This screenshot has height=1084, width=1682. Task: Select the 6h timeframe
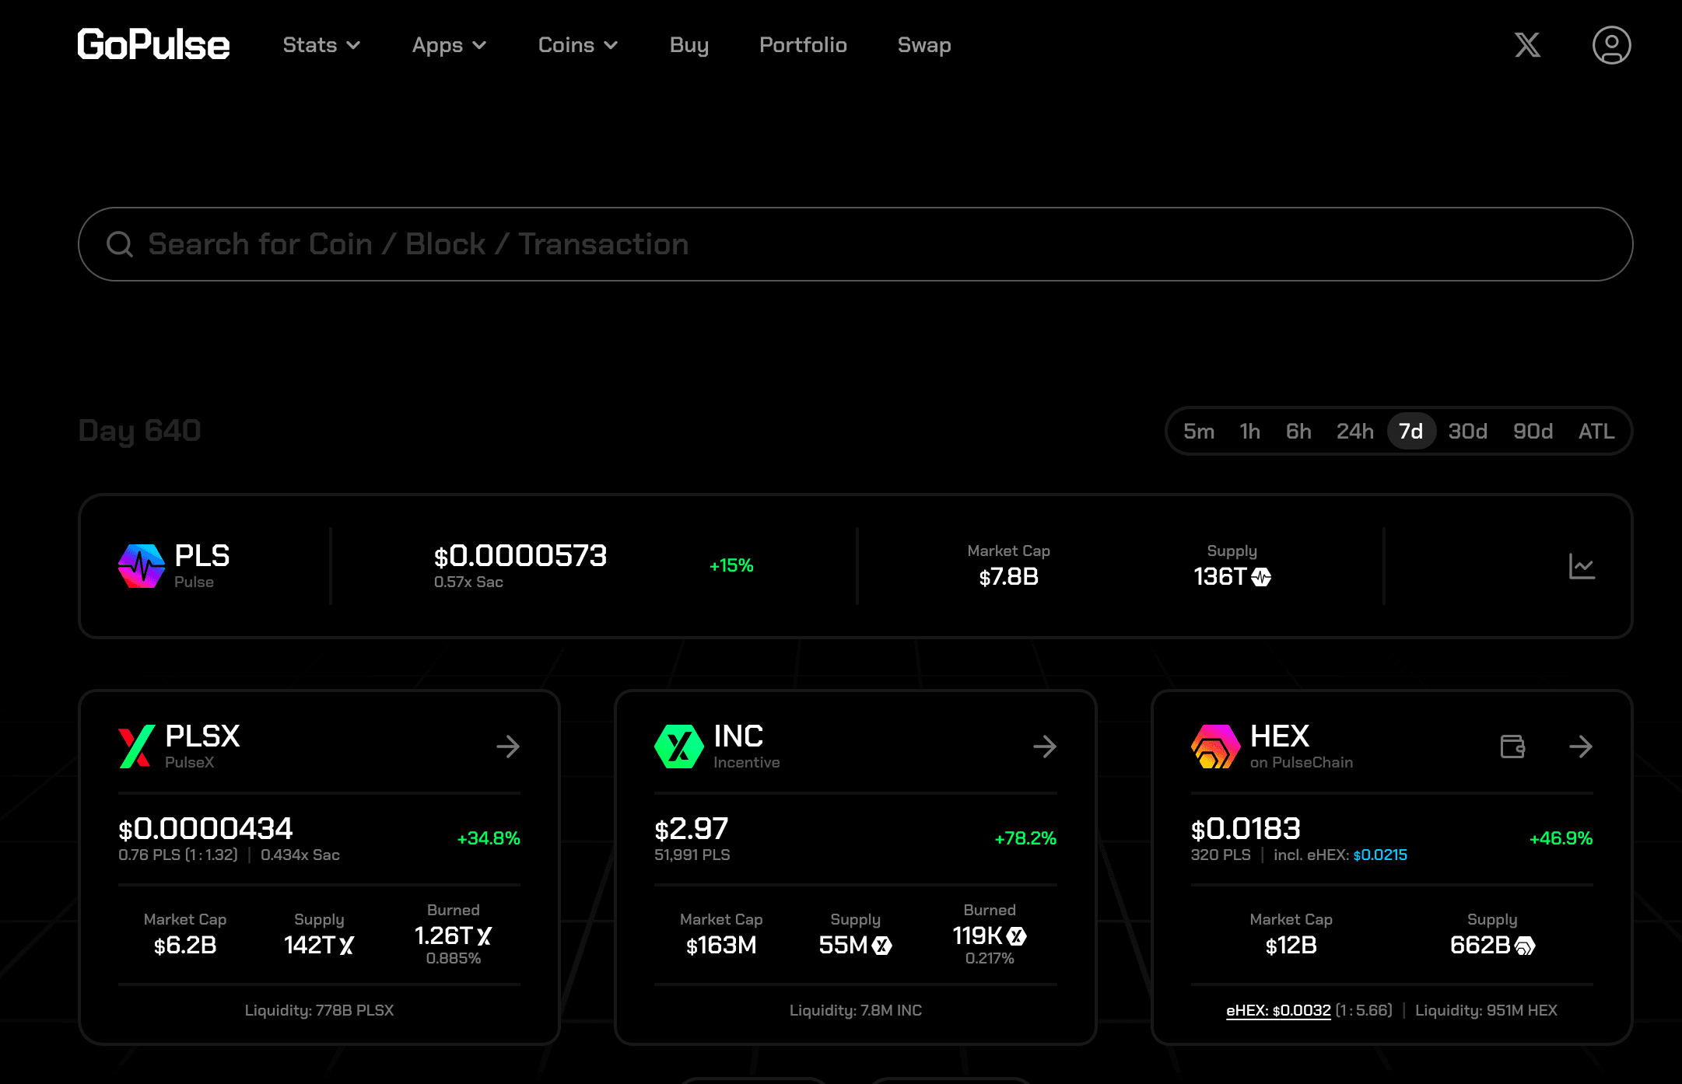coord(1298,431)
